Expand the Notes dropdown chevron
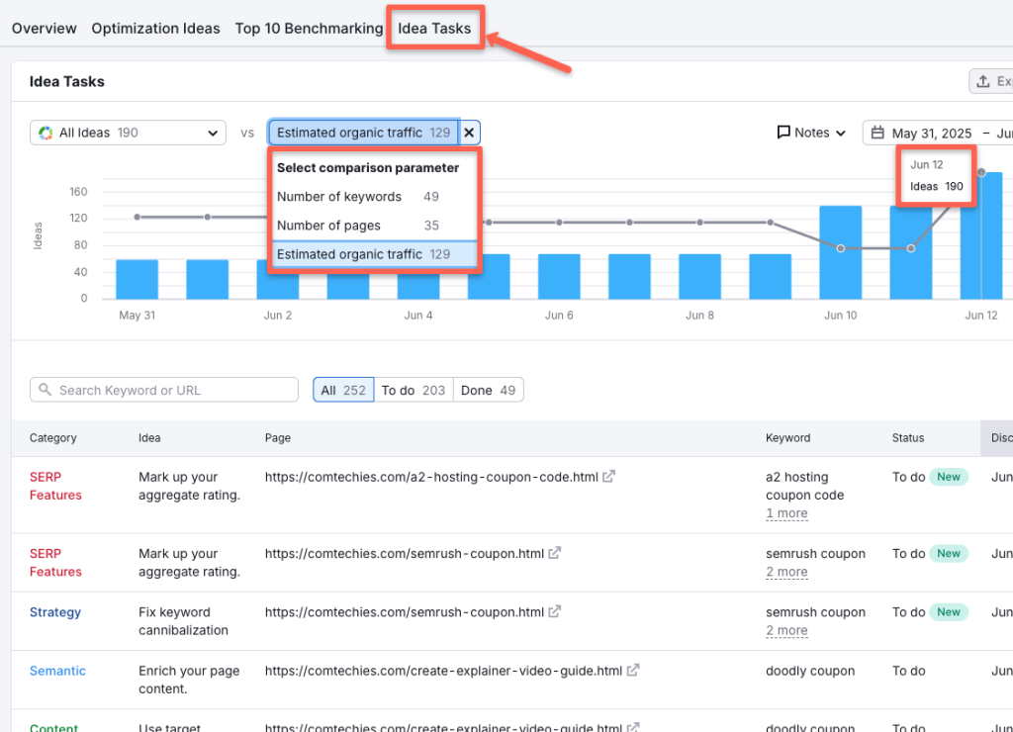Viewport: 1013px width, 732px height. [838, 132]
